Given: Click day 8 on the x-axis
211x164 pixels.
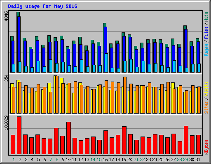Looking at the screenshot, I should 57,159.
